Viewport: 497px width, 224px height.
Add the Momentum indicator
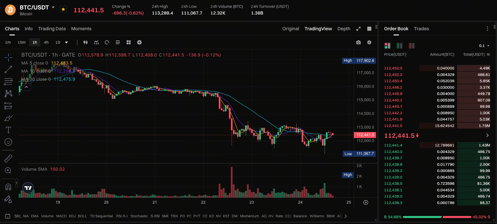249,216
